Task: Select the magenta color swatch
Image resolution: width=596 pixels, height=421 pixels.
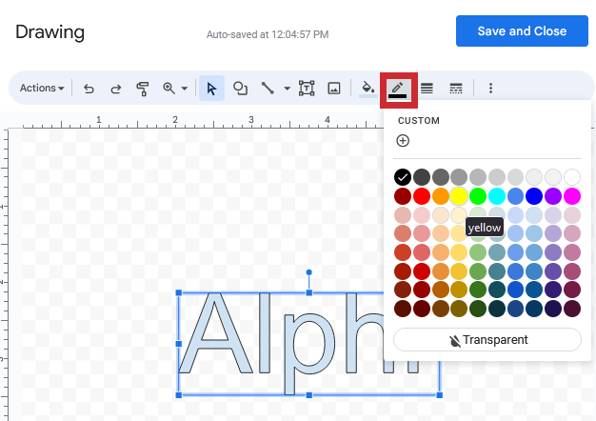Action: click(x=572, y=196)
